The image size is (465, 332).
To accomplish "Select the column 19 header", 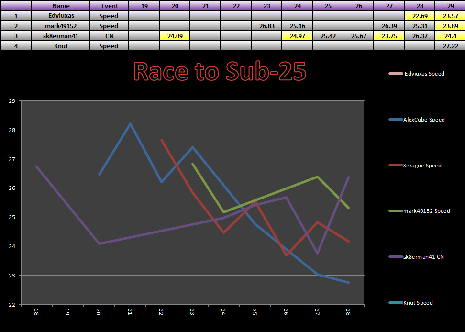I will pyautogui.click(x=144, y=6).
